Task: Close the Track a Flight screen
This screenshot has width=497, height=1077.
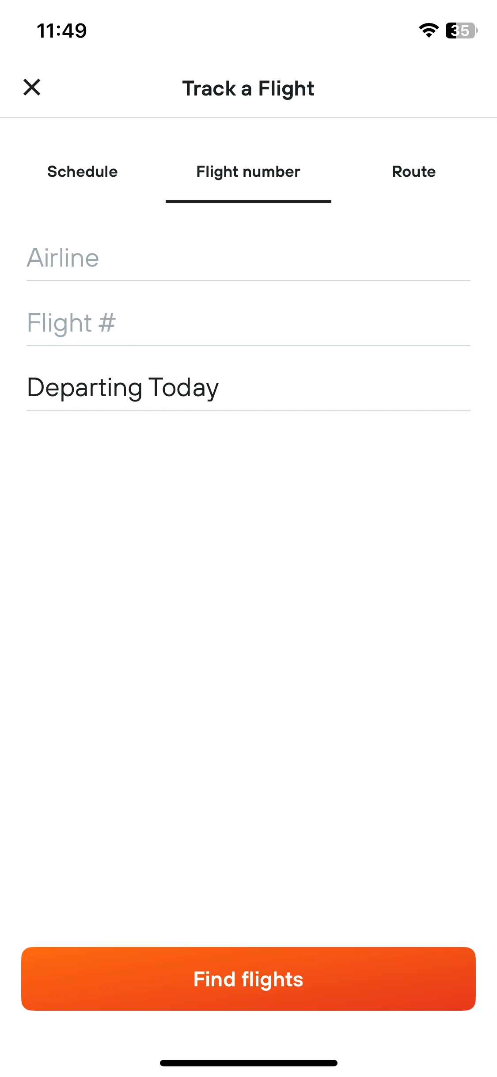Action: pyautogui.click(x=32, y=87)
